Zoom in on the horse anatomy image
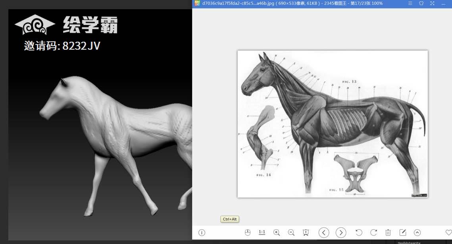Screen dimensions: 452x244 coord(277,232)
